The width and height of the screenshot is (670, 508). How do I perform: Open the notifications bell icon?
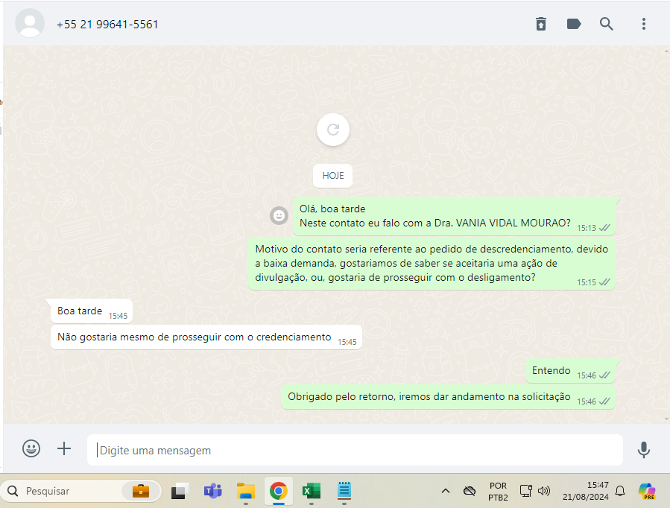point(620,491)
